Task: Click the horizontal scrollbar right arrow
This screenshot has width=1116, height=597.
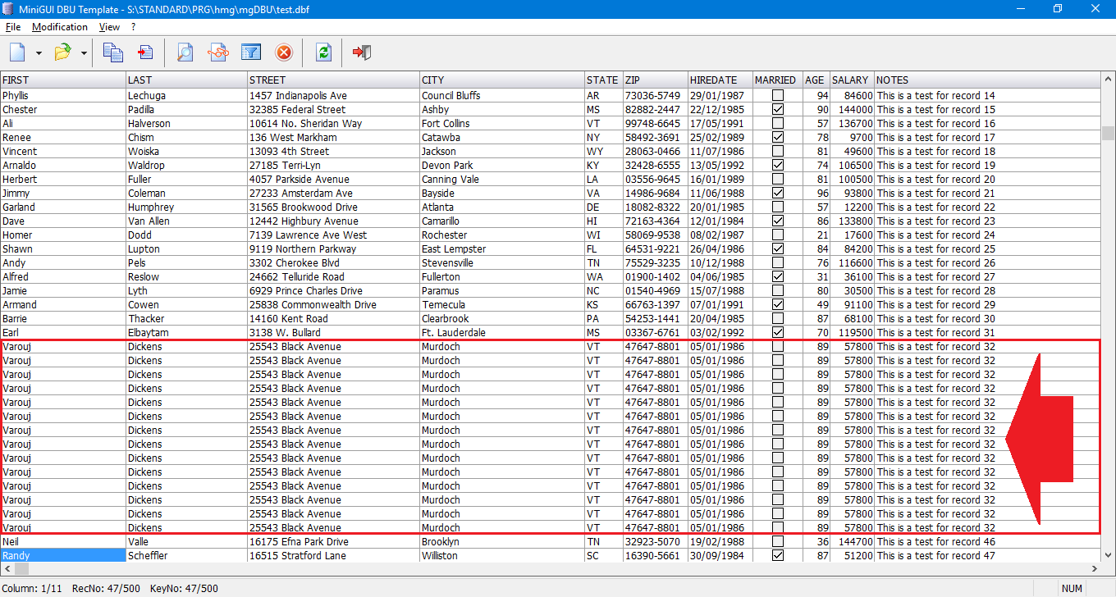Action: click(1095, 568)
